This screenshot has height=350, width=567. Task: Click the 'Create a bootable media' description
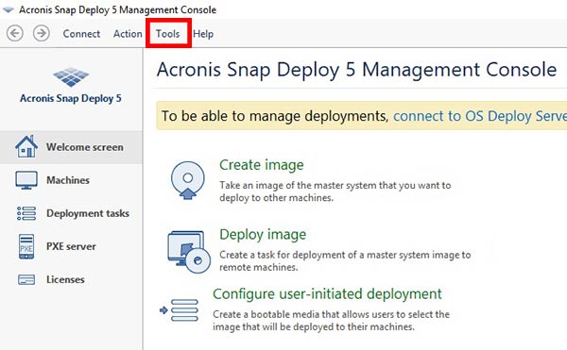click(331, 321)
